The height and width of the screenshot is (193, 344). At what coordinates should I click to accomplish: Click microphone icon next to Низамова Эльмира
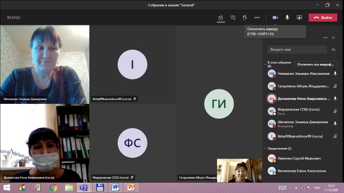335,74
